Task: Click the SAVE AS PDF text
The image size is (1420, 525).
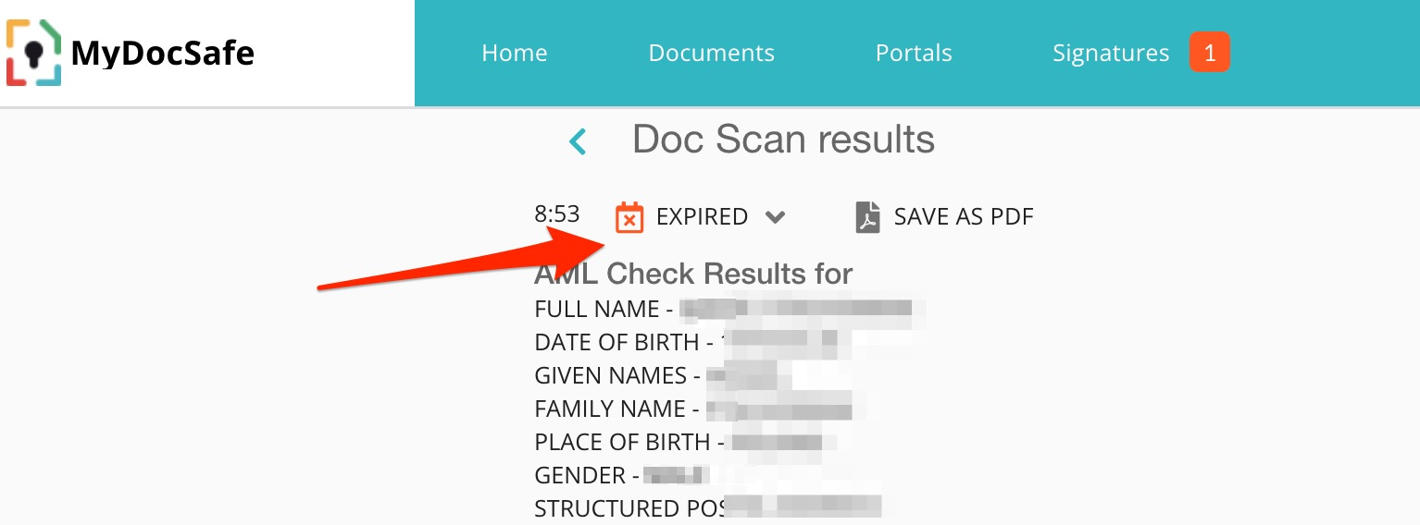Action: pos(964,217)
